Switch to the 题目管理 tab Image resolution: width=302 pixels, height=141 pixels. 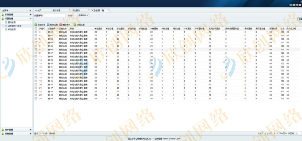point(57,10)
